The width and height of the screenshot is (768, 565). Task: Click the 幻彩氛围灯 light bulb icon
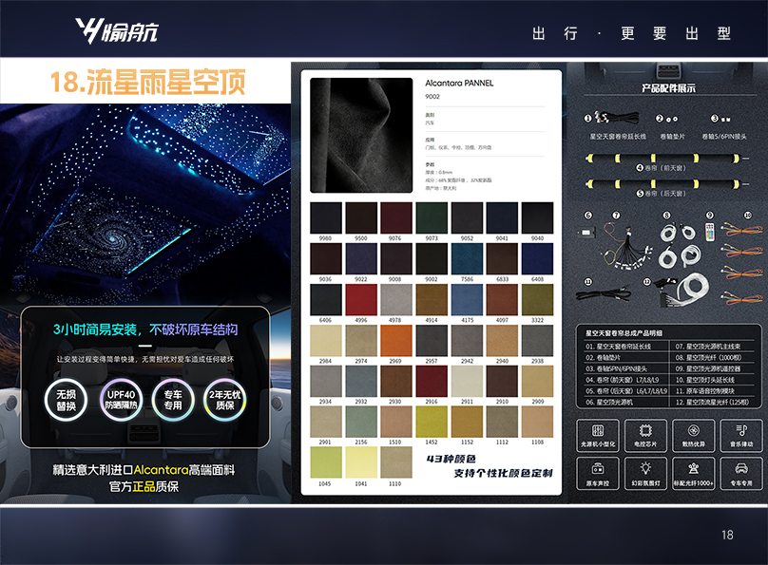click(645, 471)
